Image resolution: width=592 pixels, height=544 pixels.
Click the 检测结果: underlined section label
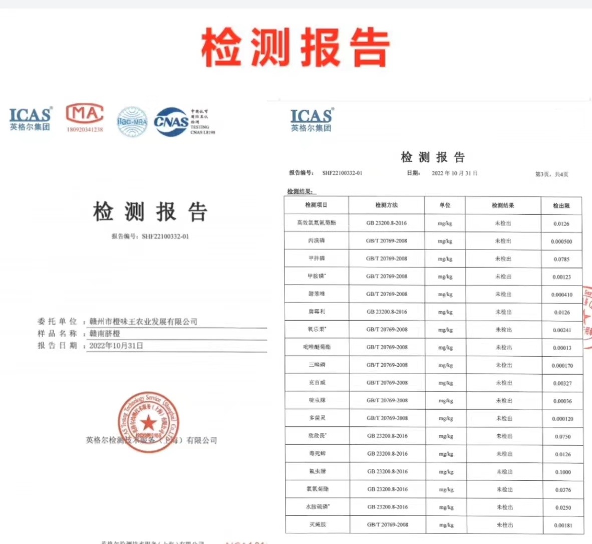click(302, 191)
